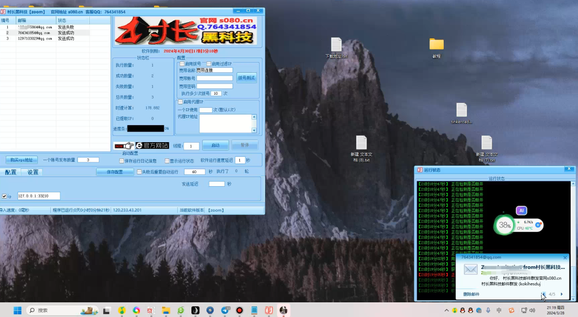Switch to the 设置 tab
The height and width of the screenshot is (317, 578).
pyautogui.click(x=33, y=172)
